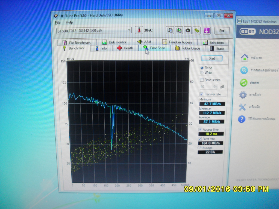Click the Maximum 112.7 MB/s value

tap(212, 113)
